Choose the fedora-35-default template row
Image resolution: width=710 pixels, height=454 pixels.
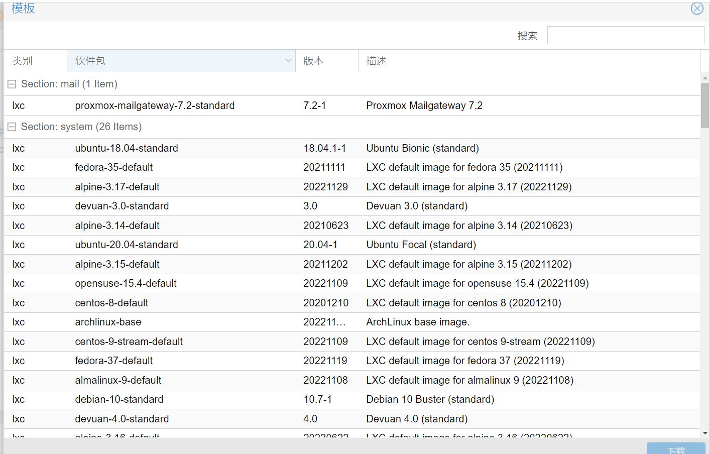[x=114, y=167]
